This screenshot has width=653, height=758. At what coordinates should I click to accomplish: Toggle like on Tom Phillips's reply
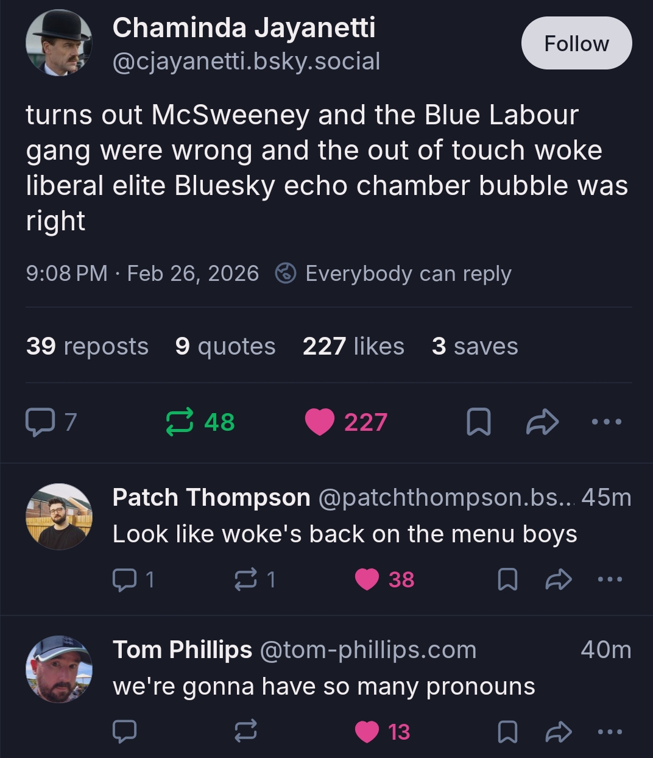(367, 732)
